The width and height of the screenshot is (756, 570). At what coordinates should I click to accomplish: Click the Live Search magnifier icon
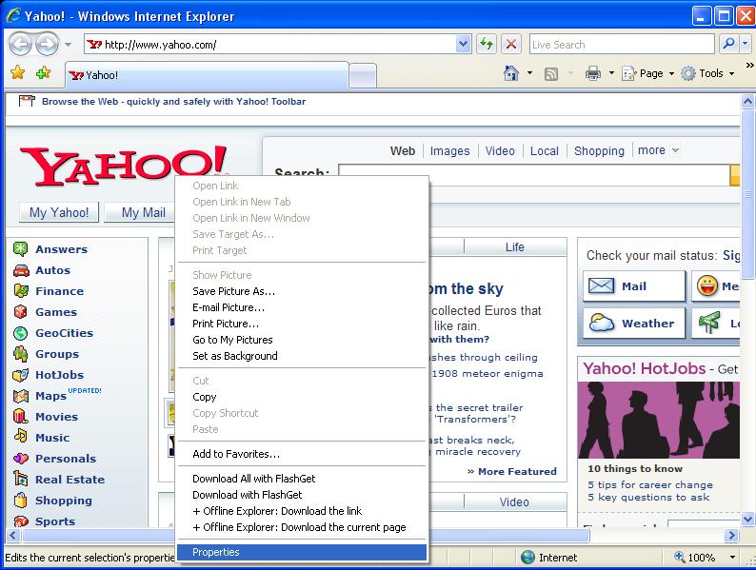pyautogui.click(x=727, y=44)
